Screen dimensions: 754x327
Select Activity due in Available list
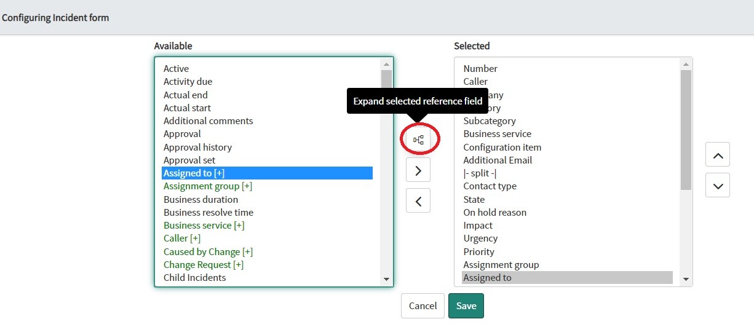(267, 82)
